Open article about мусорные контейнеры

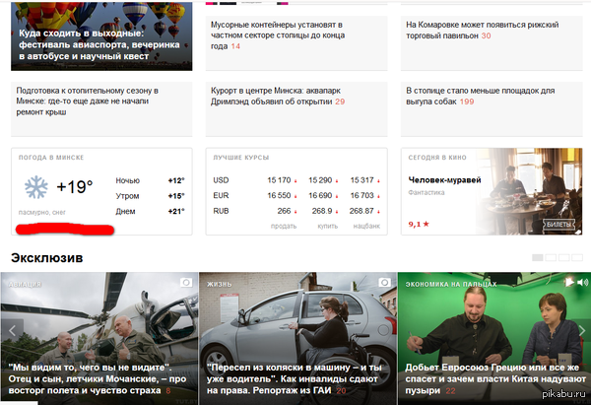pos(278,35)
